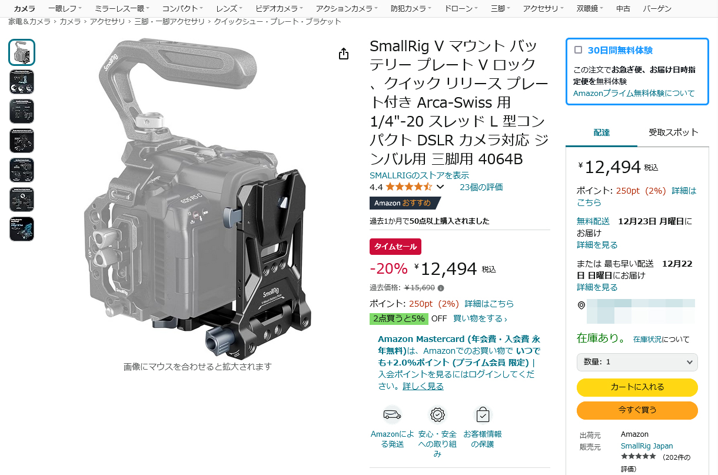Image resolution: width=718 pixels, height=475 pixels.
Task: Select the second product thumbnail
Action: click(x=22, y=82)
